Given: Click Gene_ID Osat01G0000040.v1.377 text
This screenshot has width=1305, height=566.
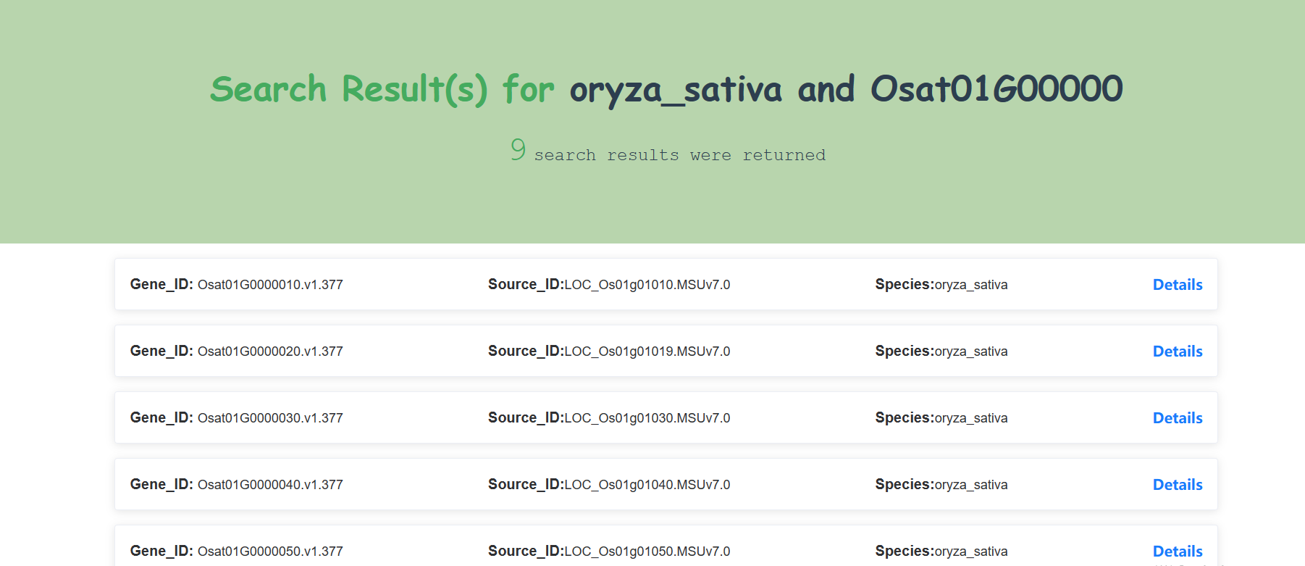Looking at the screenshot, I should 269,485.
